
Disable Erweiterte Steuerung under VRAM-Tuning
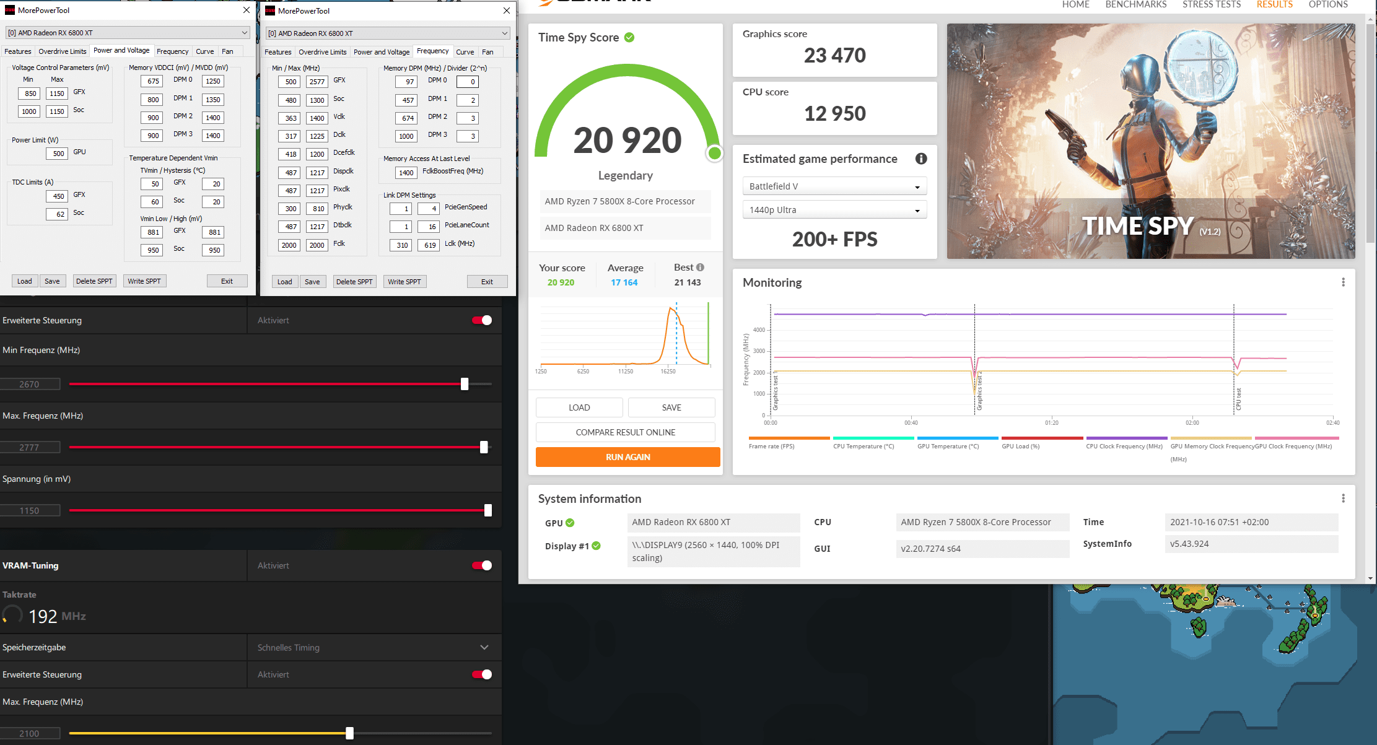coord(482,674)
